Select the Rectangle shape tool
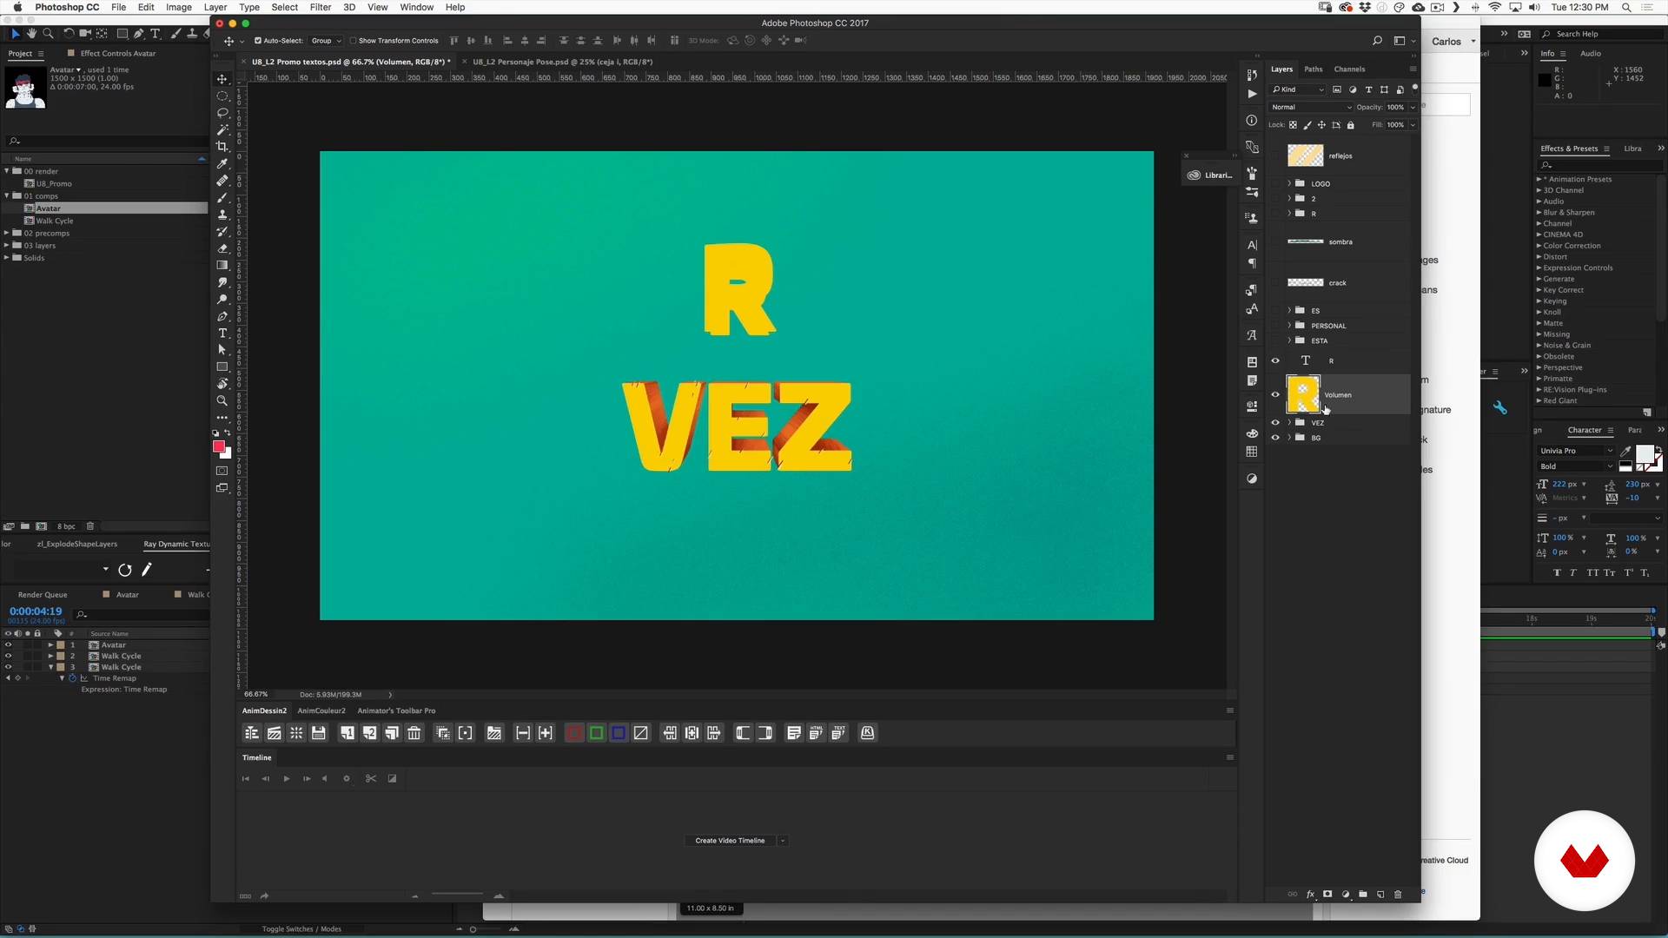This screenshot has height=938, width=1668. (x=222, y=367)
